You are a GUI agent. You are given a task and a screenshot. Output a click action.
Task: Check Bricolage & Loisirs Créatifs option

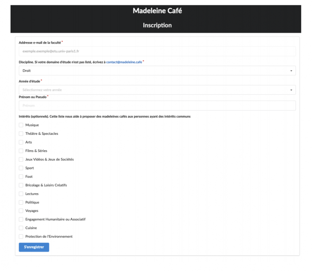click(21, 185)
